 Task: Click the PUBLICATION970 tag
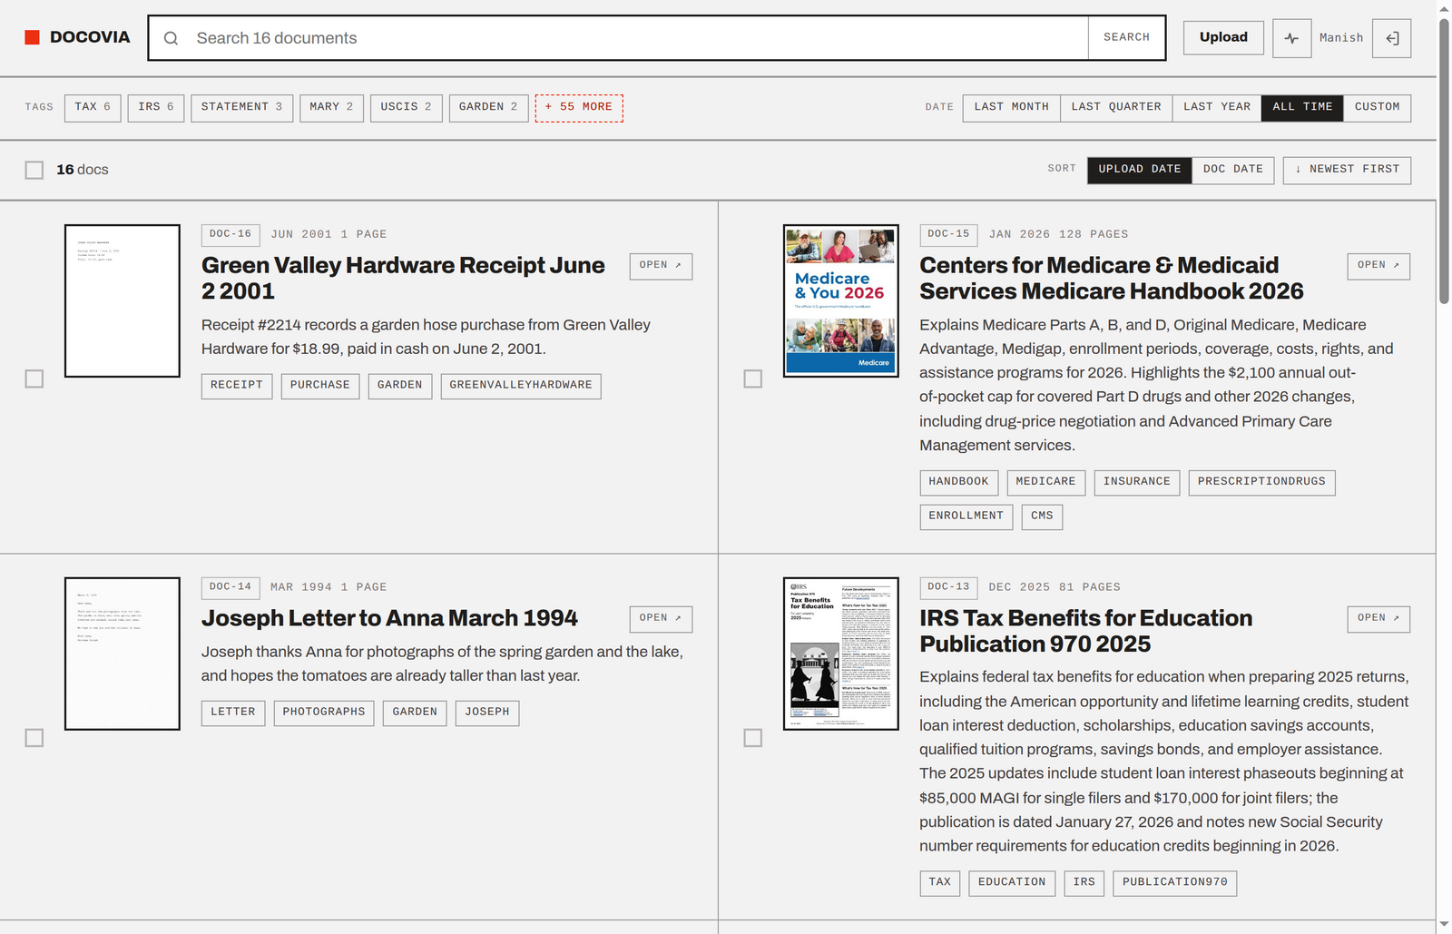[1175, 883]
